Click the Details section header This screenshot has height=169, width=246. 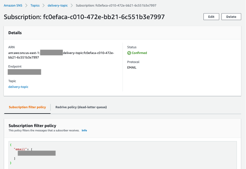coord(15,33)
